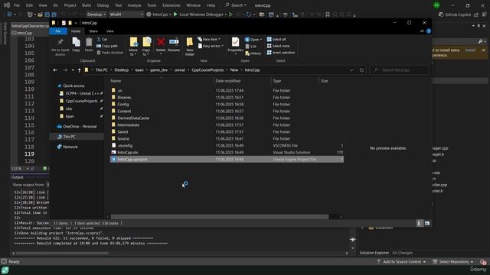This screenshot has height=275, width=490.
Task: Create a New folder from ribbon
Action: pos(189,47)
